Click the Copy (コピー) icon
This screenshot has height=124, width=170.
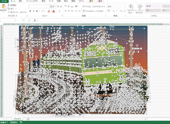pyautogui.click(x=9, y=9)
